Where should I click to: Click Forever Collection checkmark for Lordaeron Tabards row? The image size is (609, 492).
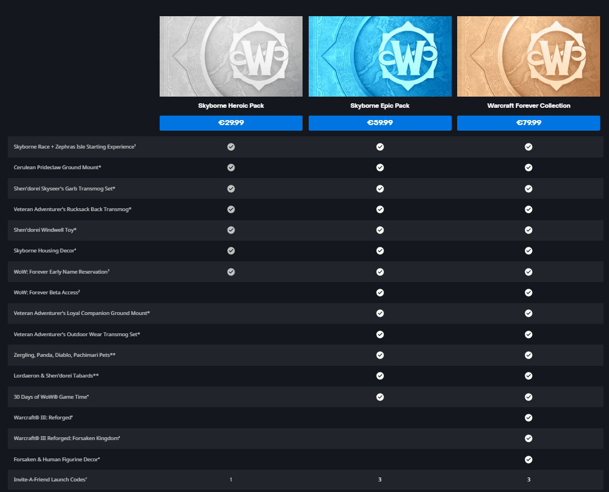pos(529,376)
